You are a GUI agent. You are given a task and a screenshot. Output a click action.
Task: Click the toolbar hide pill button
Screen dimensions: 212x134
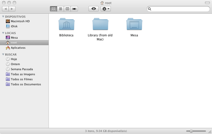click(x=207, y=3)
